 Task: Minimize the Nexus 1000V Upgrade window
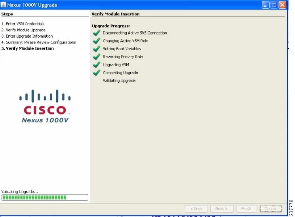265,5
